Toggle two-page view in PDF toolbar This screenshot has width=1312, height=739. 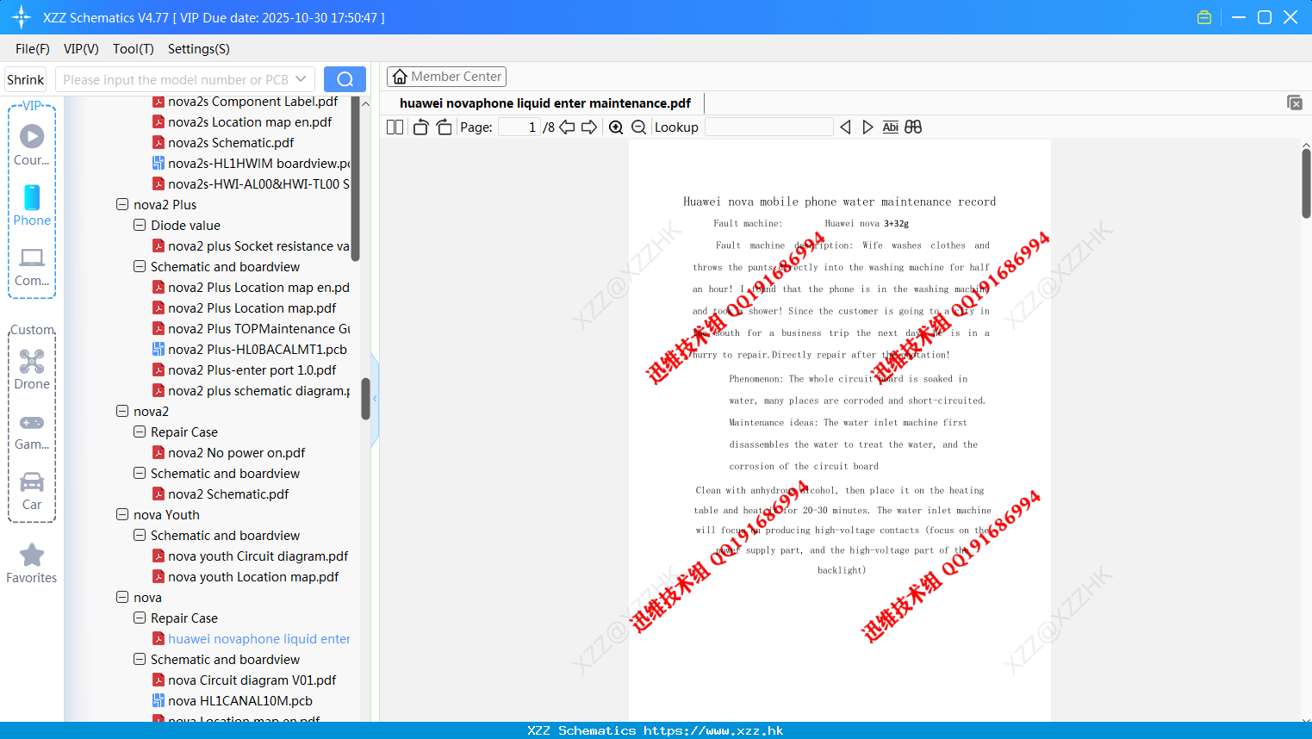point(395,127)
